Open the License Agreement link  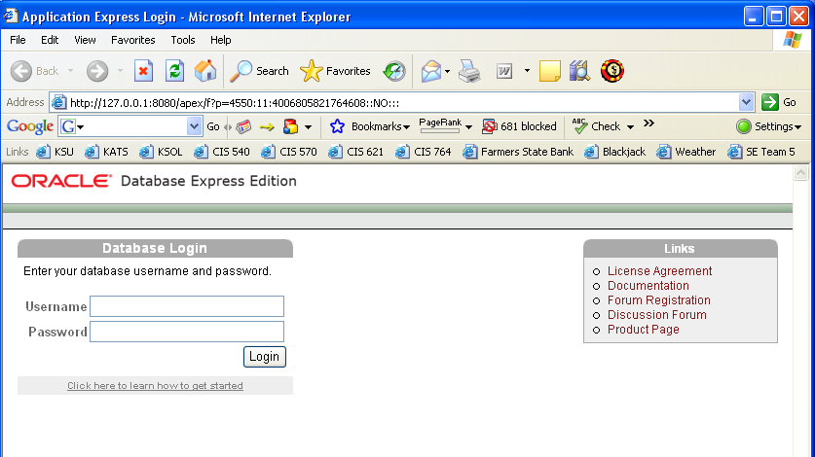[659, 271]
